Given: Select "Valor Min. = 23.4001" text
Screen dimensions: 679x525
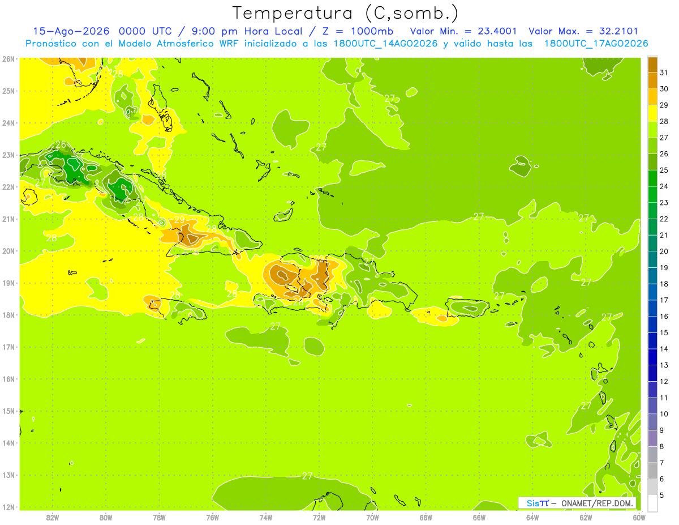Looking at the screenshot, I should [463, 31].
